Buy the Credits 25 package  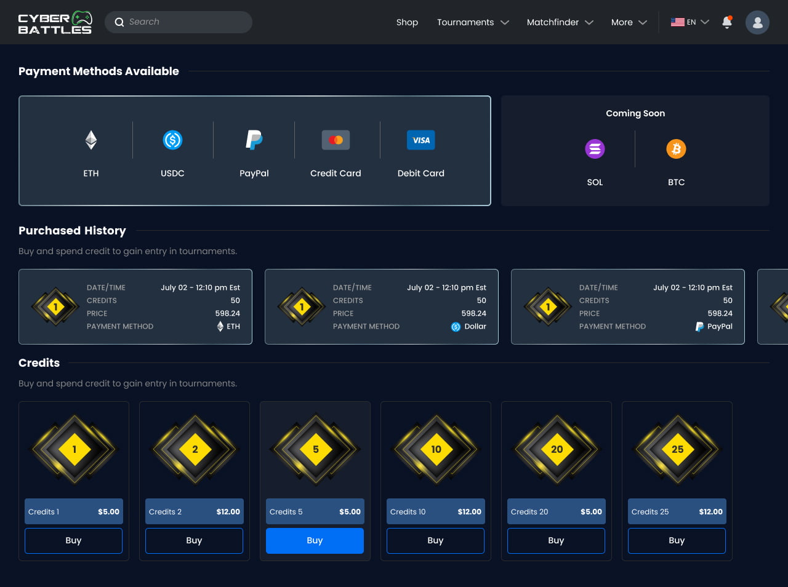[x=677, y=540]
